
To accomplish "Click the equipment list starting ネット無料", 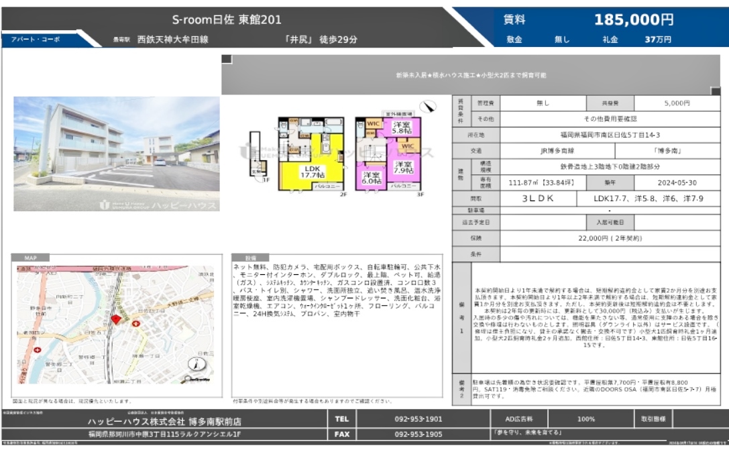I will click(x=337, y=290).
